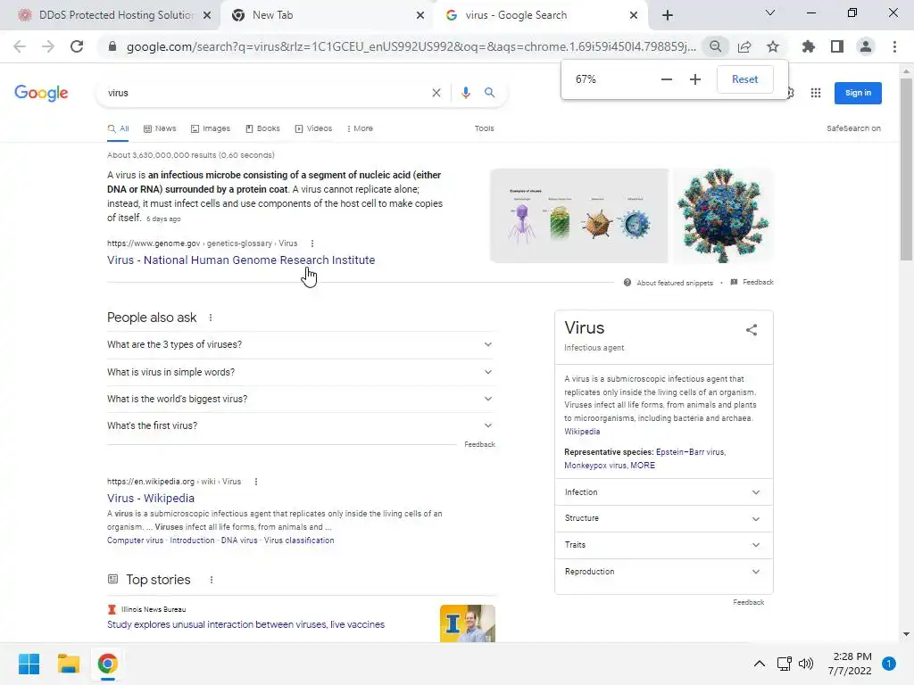Select the Videos search filter
Image resolution: width=914 pixels, height=685 pixels.
[x=313, y=128]
